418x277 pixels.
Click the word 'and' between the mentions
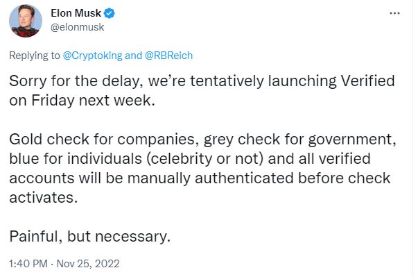[x=133, y=56]
